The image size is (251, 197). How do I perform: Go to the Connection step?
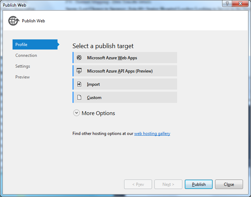(x=26, y=55)
